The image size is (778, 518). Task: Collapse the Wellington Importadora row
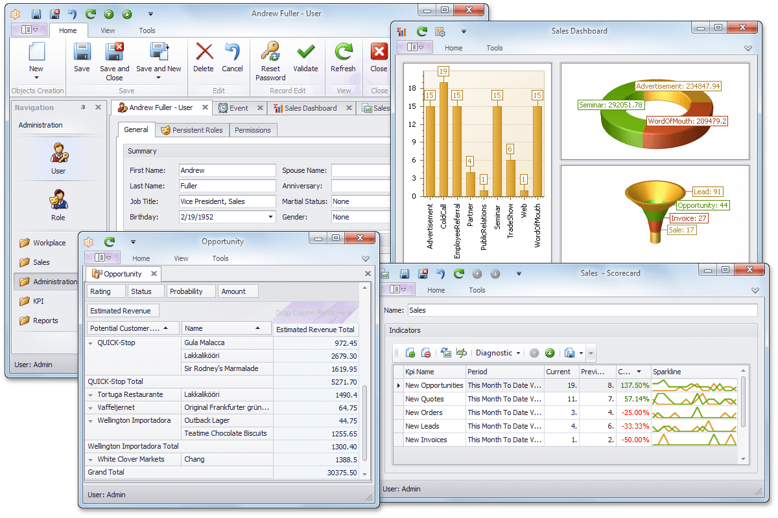coord(91,421)
